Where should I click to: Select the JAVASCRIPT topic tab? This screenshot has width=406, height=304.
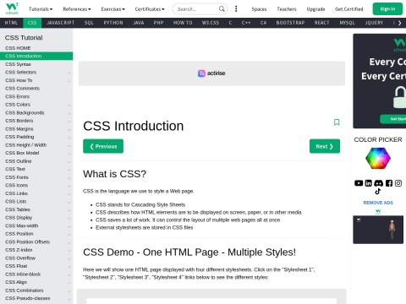(x=60, y=23)
